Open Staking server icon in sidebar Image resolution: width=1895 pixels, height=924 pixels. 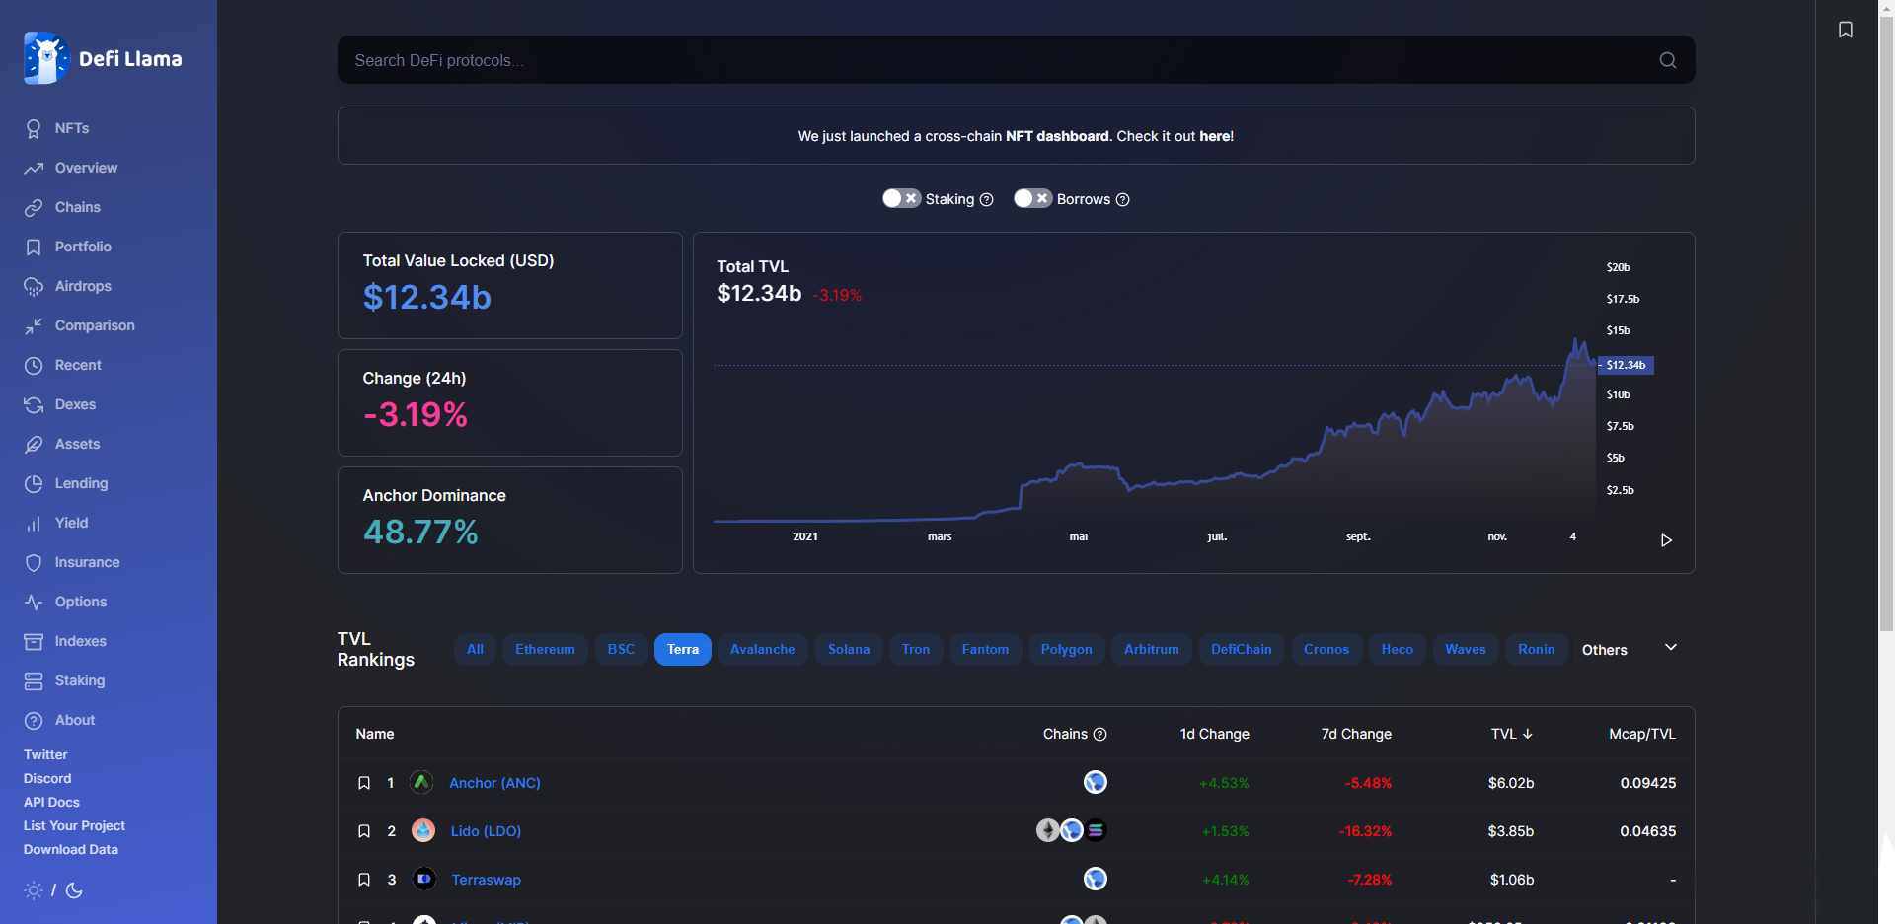click(x=34, y=680)
